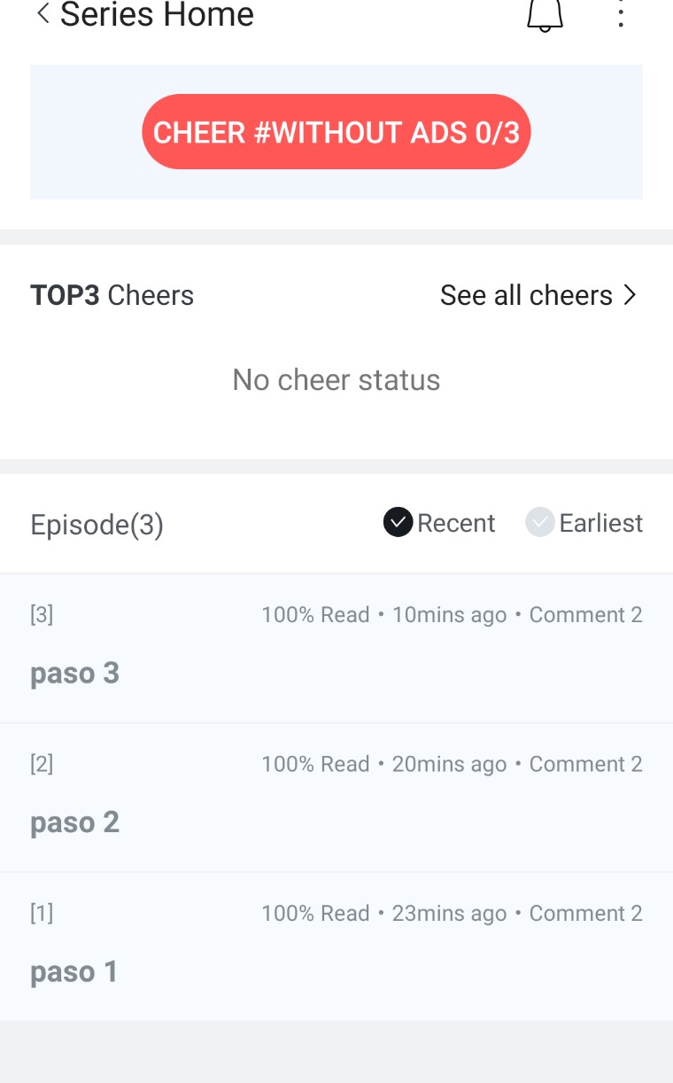Tap the back arrow beside Series Home
This screenshot has height=1083, width=673.
(x=42, y=14)
